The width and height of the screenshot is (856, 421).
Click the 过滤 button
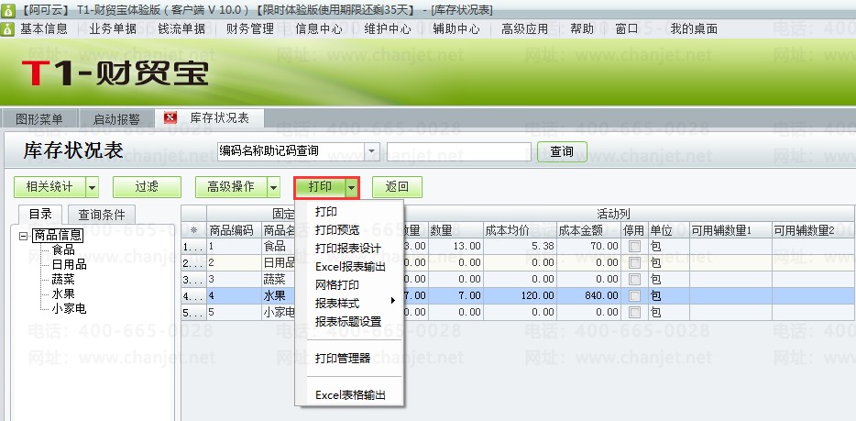pyautogui.click(x=147, y=187)
